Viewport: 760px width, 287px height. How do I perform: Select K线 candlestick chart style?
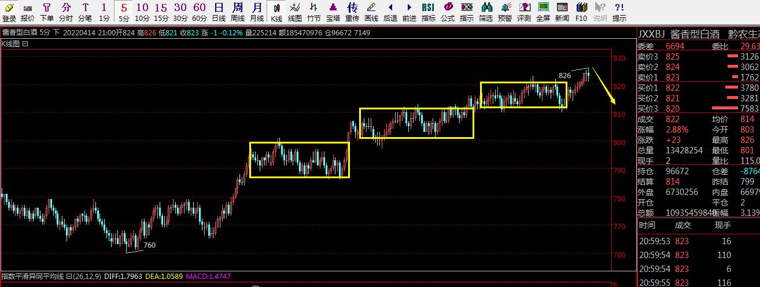point(276,12)
